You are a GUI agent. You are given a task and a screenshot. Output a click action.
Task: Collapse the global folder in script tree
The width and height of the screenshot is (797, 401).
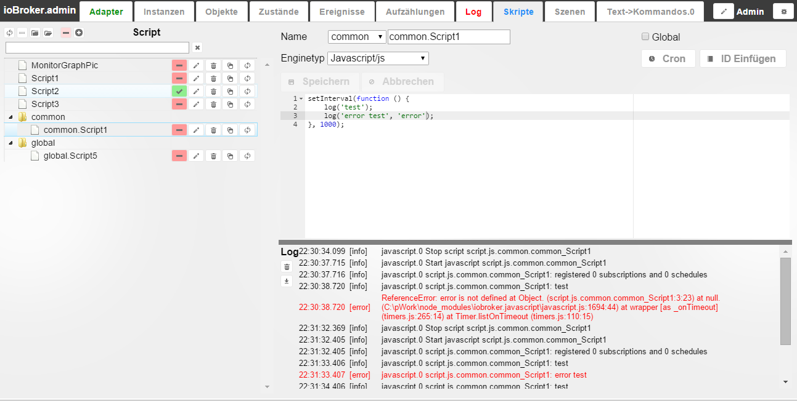tap(10, 143)
